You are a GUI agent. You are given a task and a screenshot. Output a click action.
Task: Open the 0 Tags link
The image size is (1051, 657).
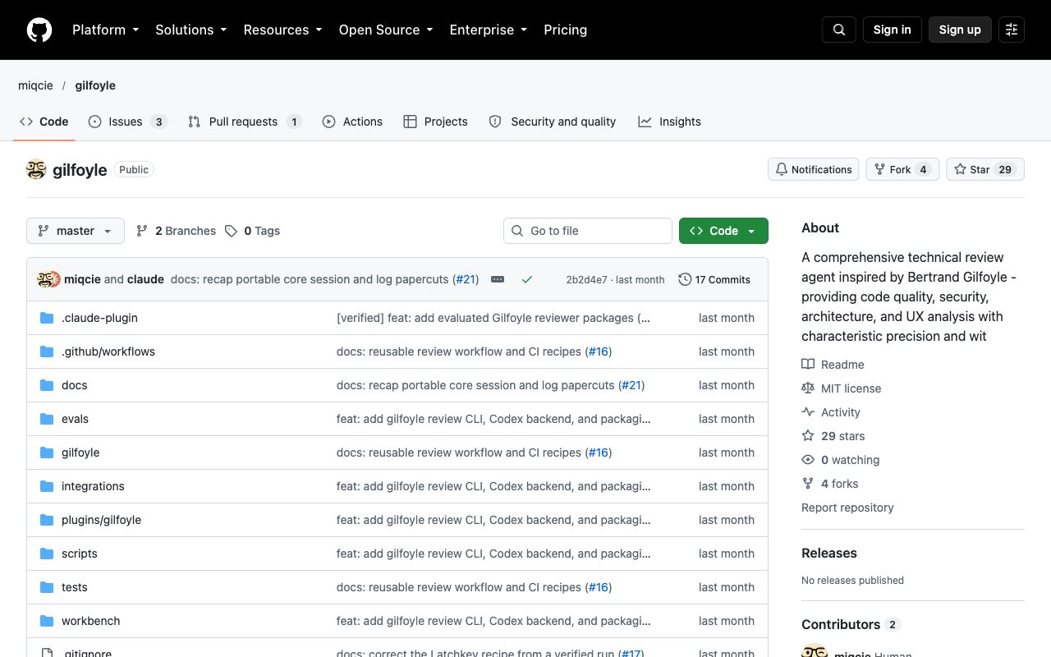[253, 231]
